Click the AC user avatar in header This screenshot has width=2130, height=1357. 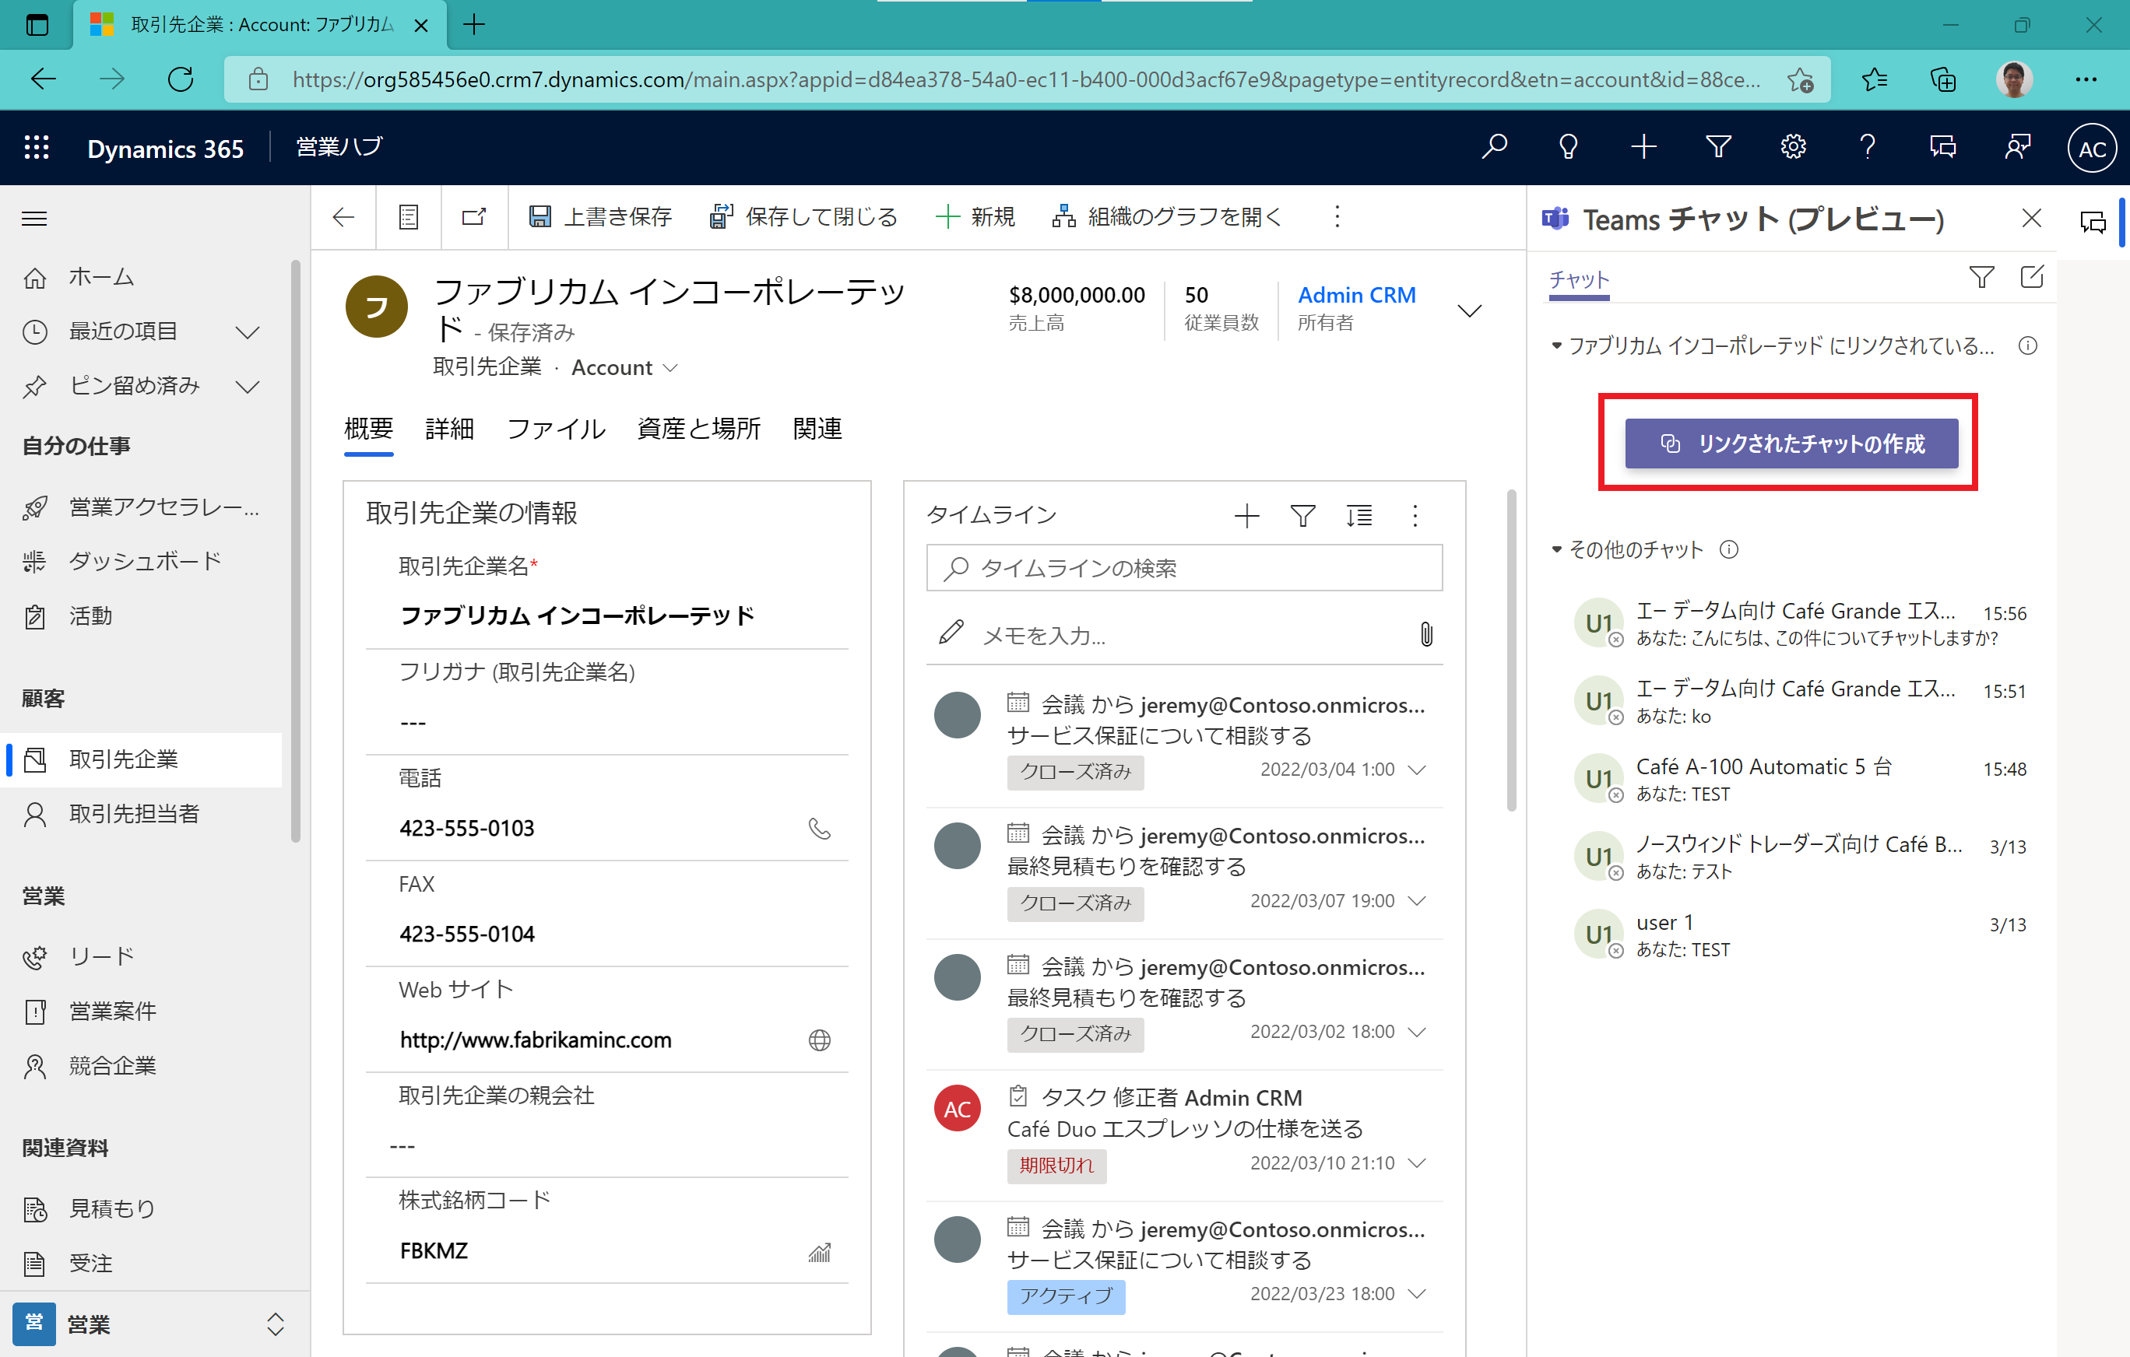(2092, 149)
